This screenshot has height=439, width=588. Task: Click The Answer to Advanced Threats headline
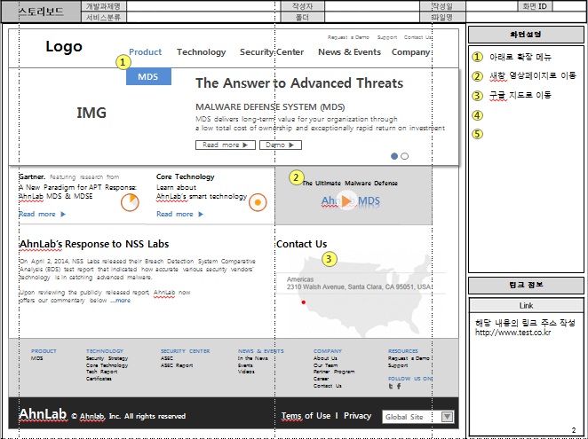[x=299, y=83]
